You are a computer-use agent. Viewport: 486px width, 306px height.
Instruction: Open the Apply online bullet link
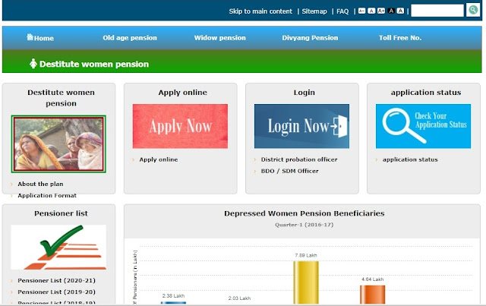[159, 159]
